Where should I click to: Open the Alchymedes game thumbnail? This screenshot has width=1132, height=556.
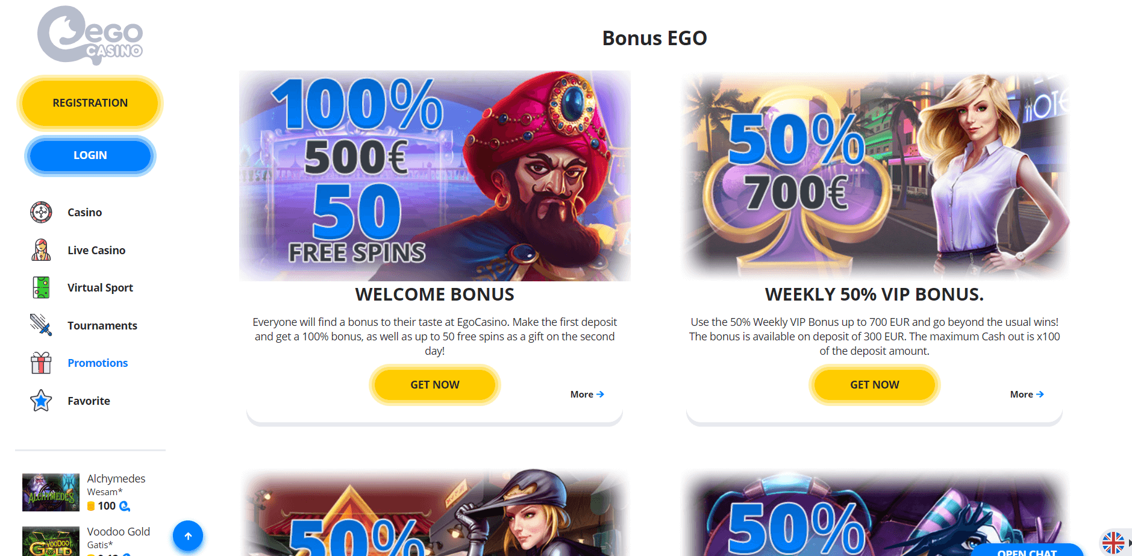[51, 492]
